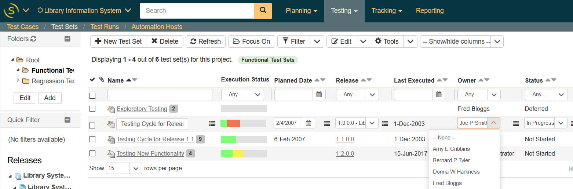Viewport: 573px width, 189px height.
Task: Check the Exploratory Testing row checkbox
Action: (x=92, y=109)
